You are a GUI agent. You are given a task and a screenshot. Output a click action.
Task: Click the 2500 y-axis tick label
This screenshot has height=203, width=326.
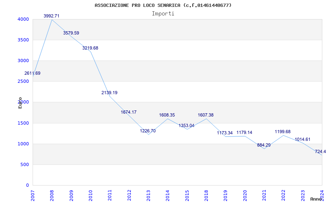click(22, 82)
